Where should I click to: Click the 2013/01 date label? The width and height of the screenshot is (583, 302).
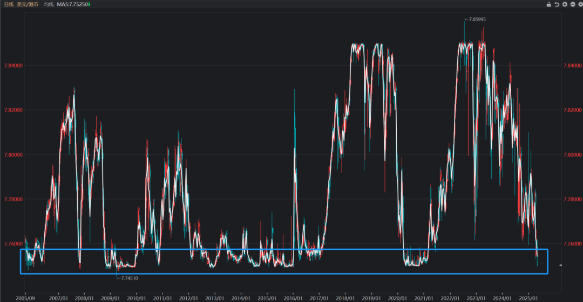click(x=214, y=298)
